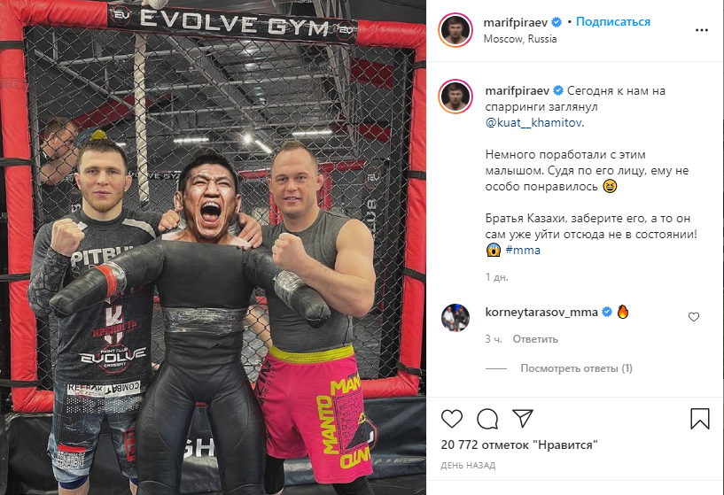Click korneytarasov_mma username in comments
The image size is (724, 495).
pos(541,313)
